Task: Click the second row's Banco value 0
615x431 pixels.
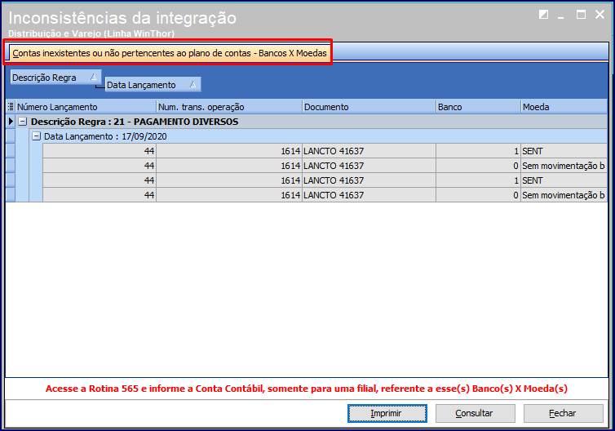Action: click(479, 166)
